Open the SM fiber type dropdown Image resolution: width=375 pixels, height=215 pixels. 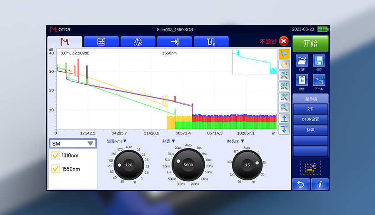(73, 143)
